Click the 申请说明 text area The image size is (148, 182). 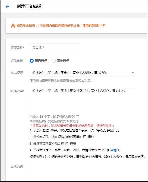click(x=83, y=172)
